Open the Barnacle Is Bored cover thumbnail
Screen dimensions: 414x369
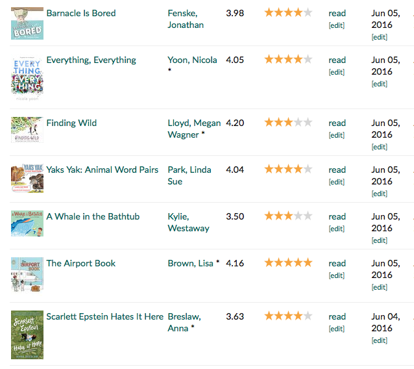[x=27, y=23]
